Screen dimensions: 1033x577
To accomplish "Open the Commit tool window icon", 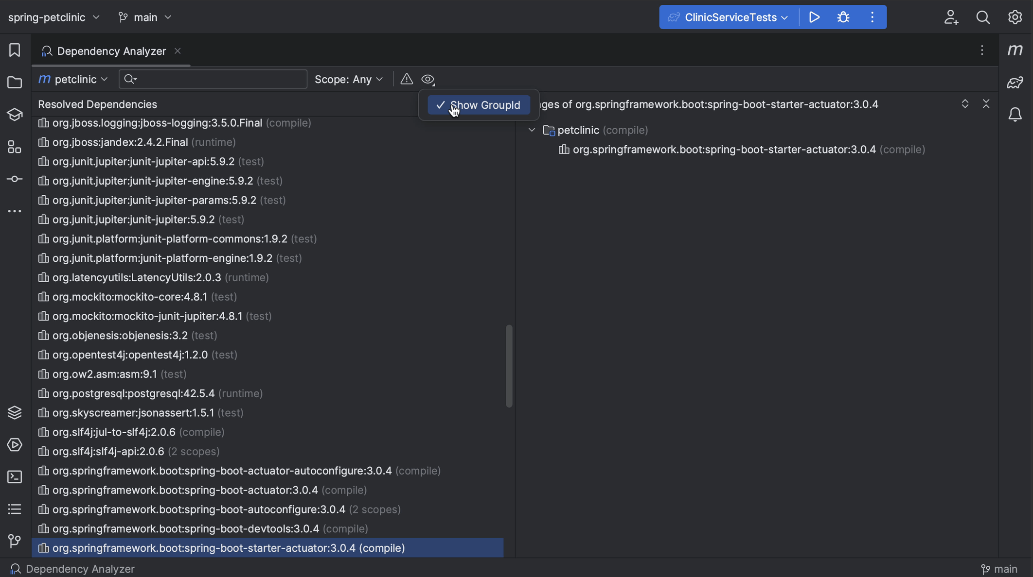I will click(x=15, y=179).
